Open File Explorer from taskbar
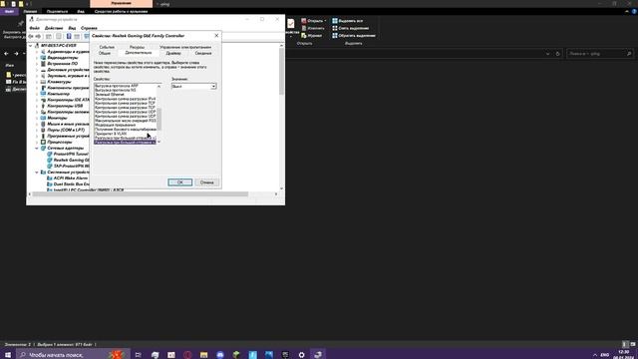The width and height of the screenshot is (638, 359). 203,355
